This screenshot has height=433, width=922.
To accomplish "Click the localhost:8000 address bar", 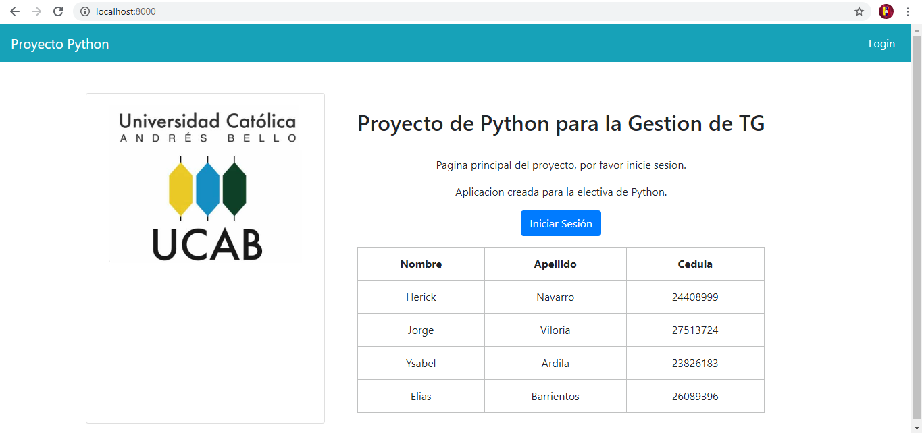I will tap(466, 11).
